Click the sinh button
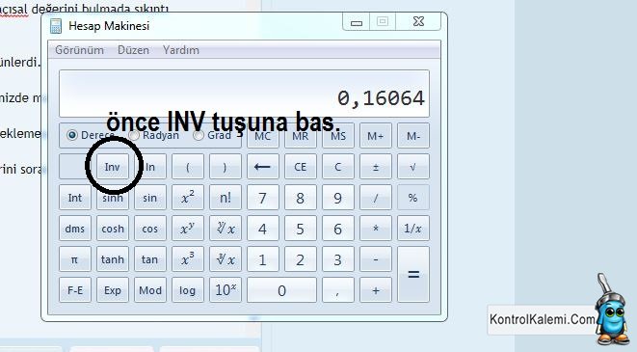Viewport: 637px width, 352px height. click(x=113, y=198)
